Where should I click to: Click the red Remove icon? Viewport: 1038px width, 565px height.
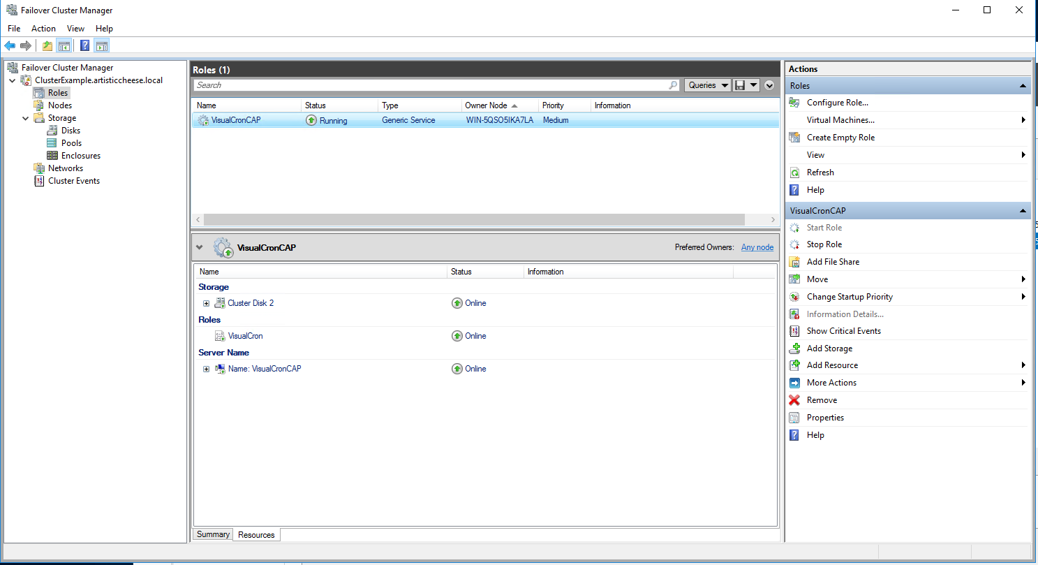pos(794,400)
